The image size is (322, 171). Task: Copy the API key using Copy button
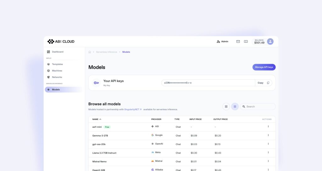tap(263, 83)
